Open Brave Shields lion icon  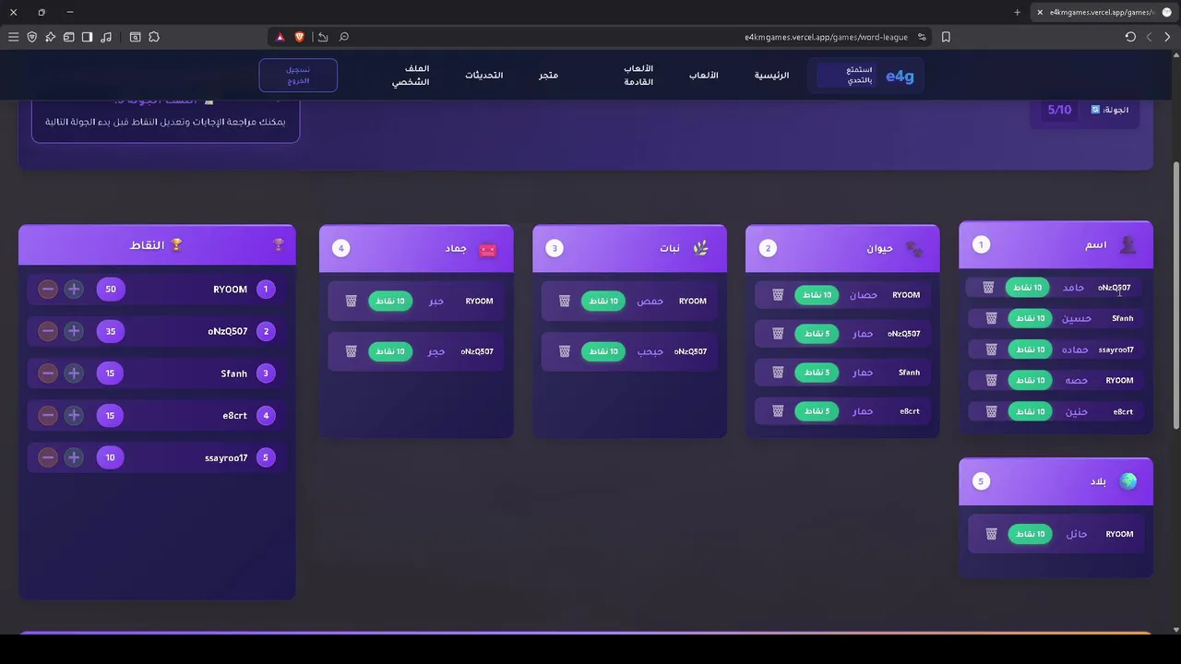click(300, 37)
